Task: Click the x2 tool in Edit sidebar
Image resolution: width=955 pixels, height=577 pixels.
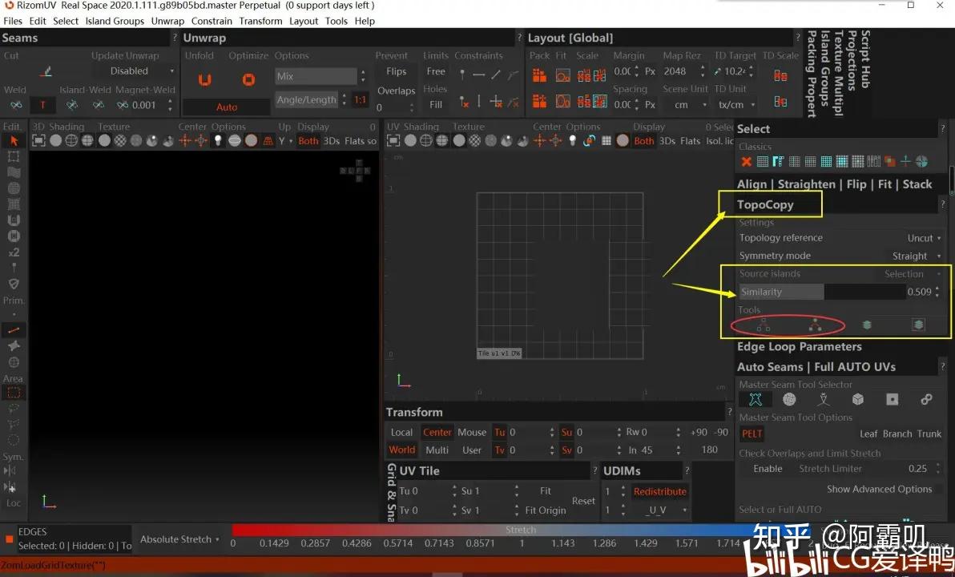Action: (x=14, y=252)
